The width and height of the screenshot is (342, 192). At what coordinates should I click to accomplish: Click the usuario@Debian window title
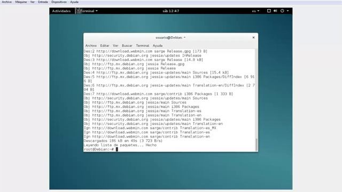click(170, 37)
